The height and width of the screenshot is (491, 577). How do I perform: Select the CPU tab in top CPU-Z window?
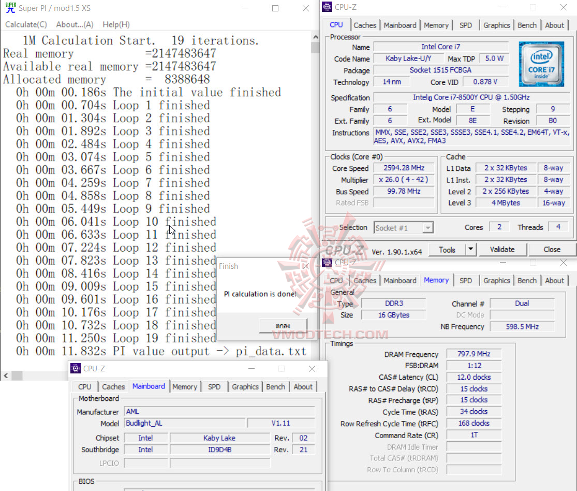[336, 25]
